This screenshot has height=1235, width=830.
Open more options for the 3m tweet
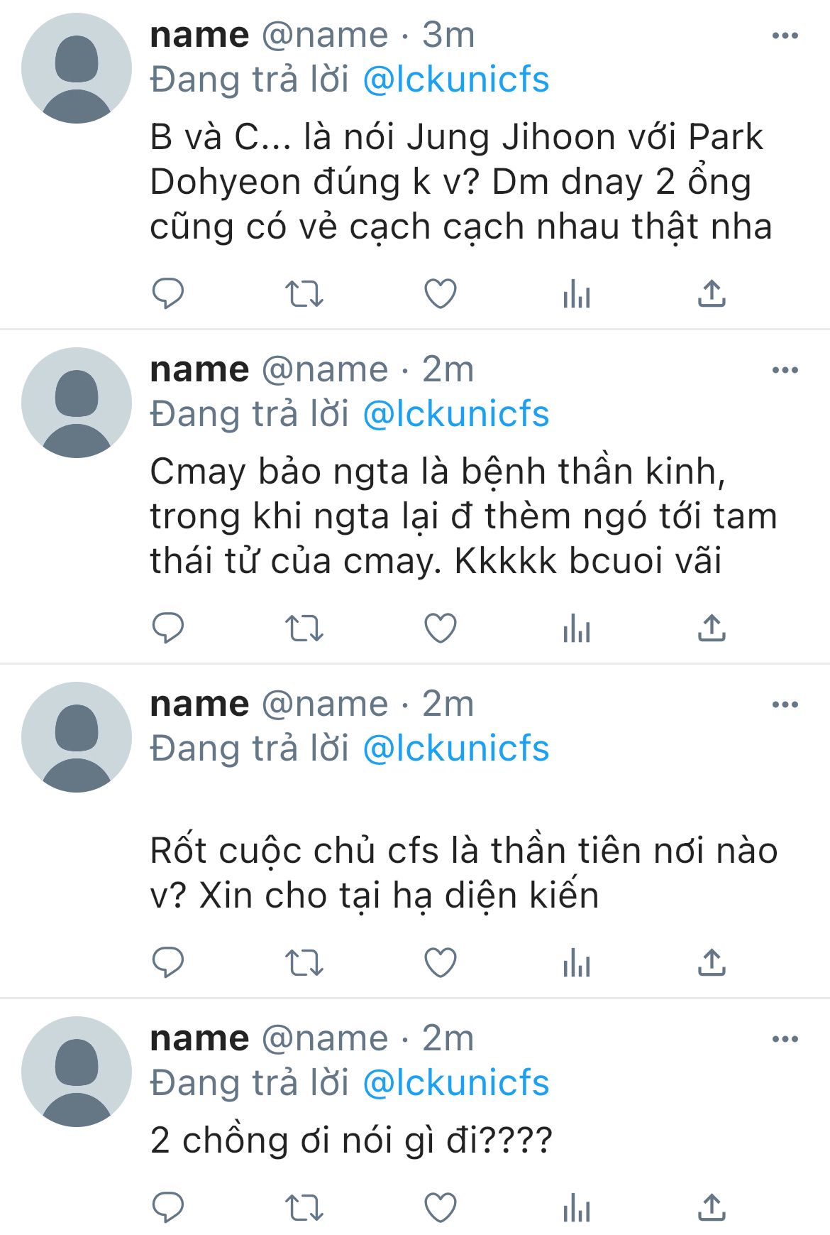(785, 36)
